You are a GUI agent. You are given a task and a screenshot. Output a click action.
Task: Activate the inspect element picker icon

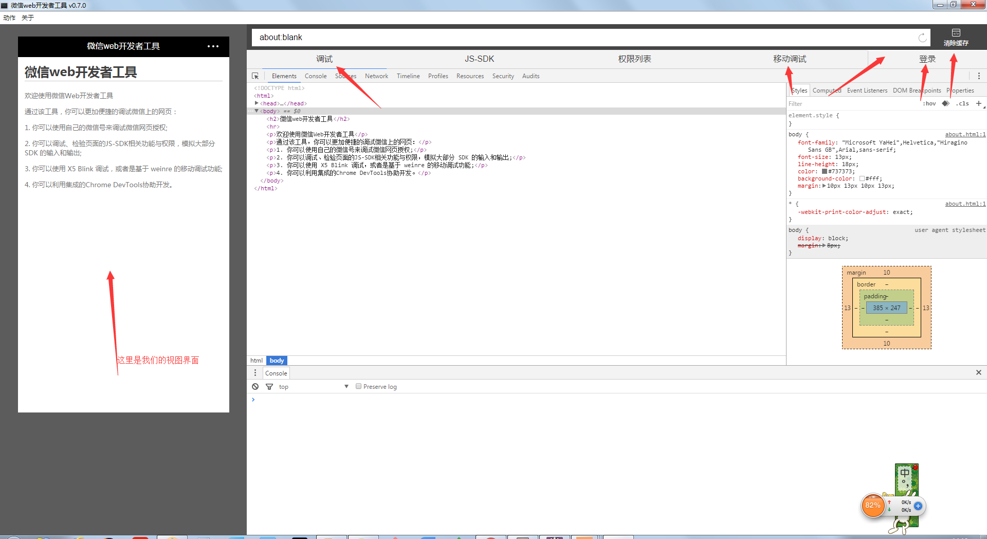255,76
